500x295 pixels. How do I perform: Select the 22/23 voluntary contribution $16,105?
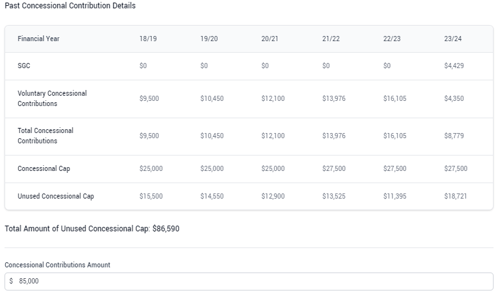coord(394,98)
